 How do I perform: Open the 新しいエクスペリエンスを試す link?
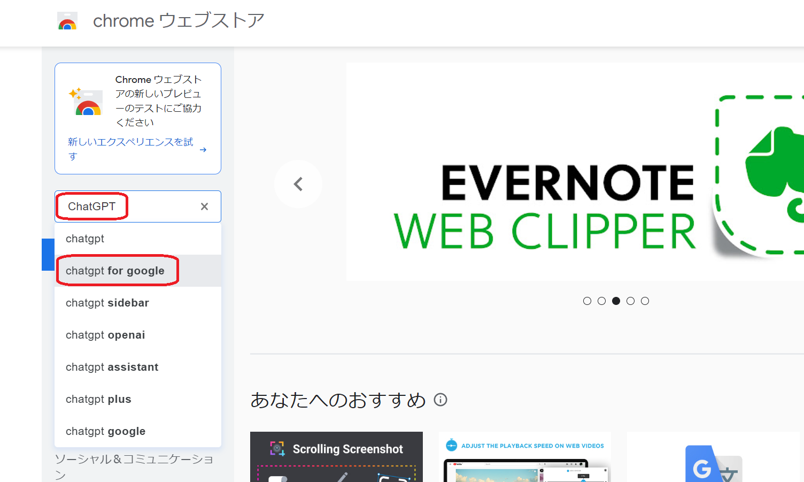point(130,149)
